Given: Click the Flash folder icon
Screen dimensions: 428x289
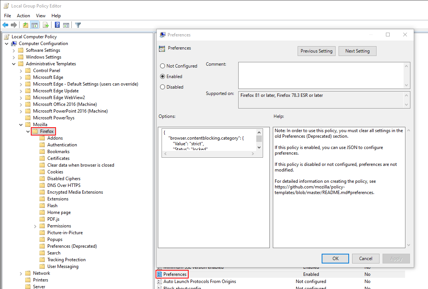Looking at the screenshot, I should pos(42,206).
